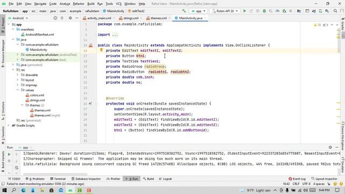Viewport: 345px width, 194px height.
Task: Switch to the themes.xml editor tab
Action: (x=158, y=18)
